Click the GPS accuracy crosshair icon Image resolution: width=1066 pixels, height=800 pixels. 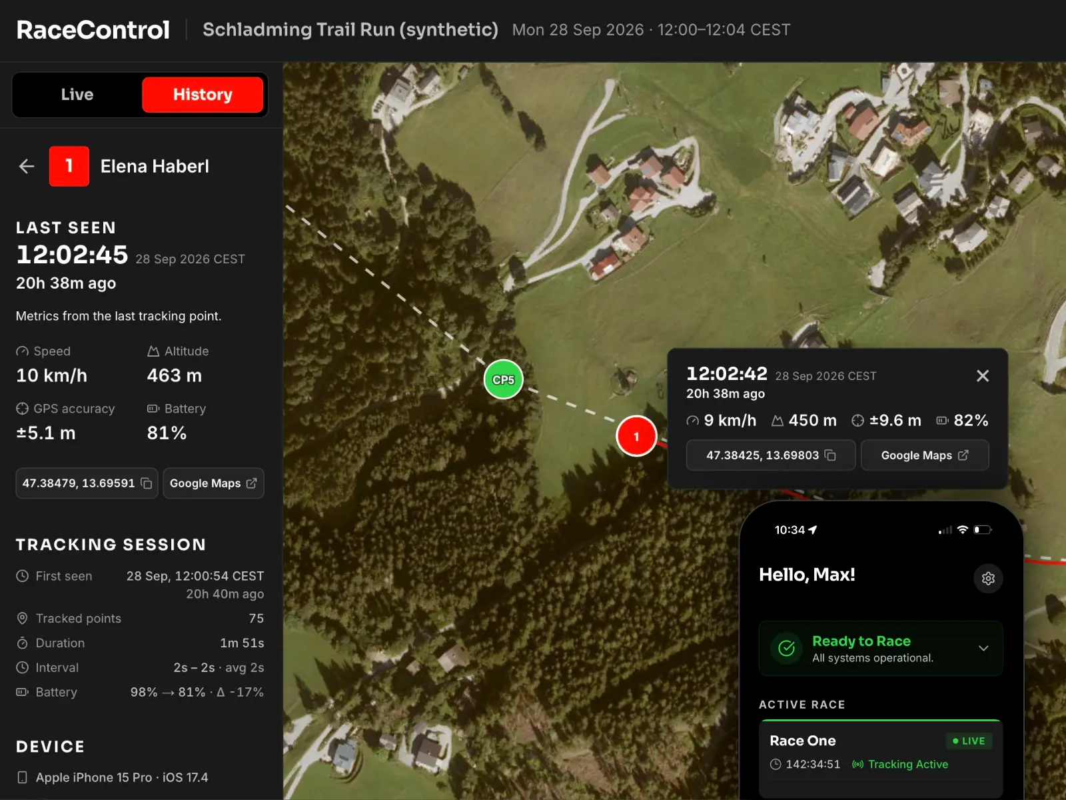[22, 409]
